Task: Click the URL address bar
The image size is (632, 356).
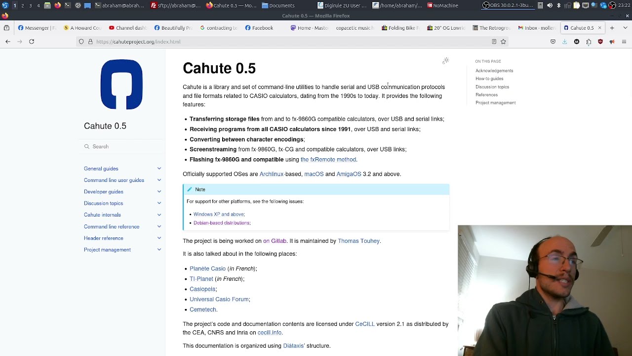Action: tap(291, 42)
